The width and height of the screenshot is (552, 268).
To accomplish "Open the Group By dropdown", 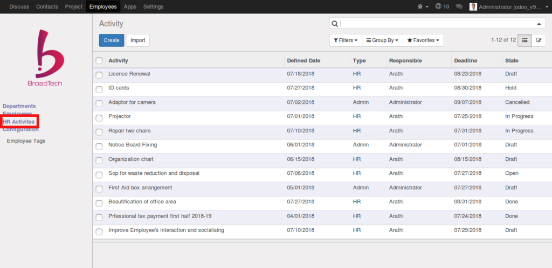I will 382,40.
